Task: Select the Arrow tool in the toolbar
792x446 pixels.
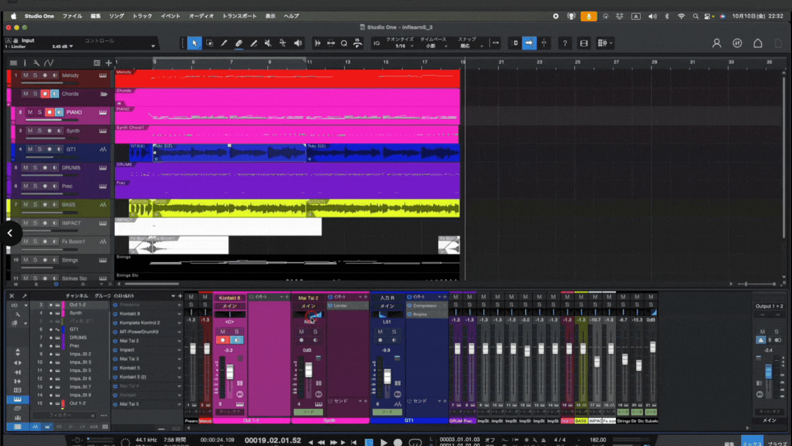Action: tap(195, 43)
